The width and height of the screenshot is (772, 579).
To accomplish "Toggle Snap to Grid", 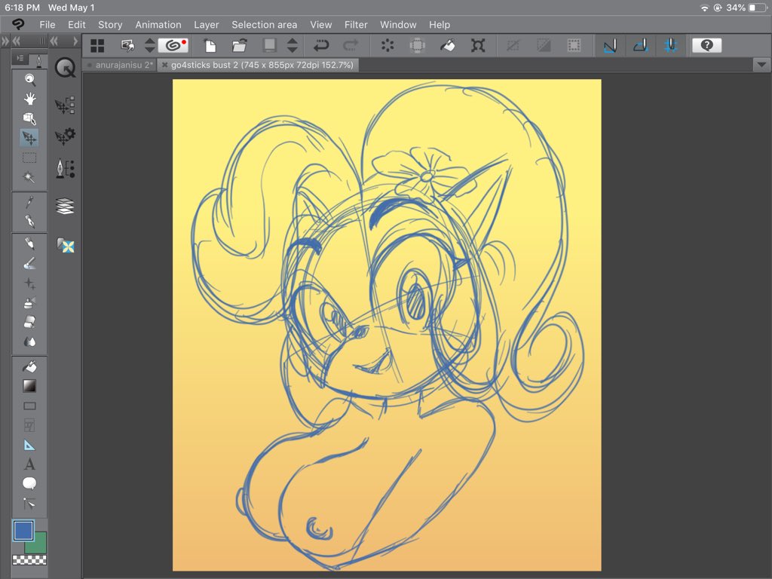I will [669, 45].
